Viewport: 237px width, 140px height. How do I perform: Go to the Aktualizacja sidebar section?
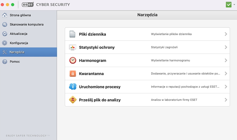tap(18, 34)
